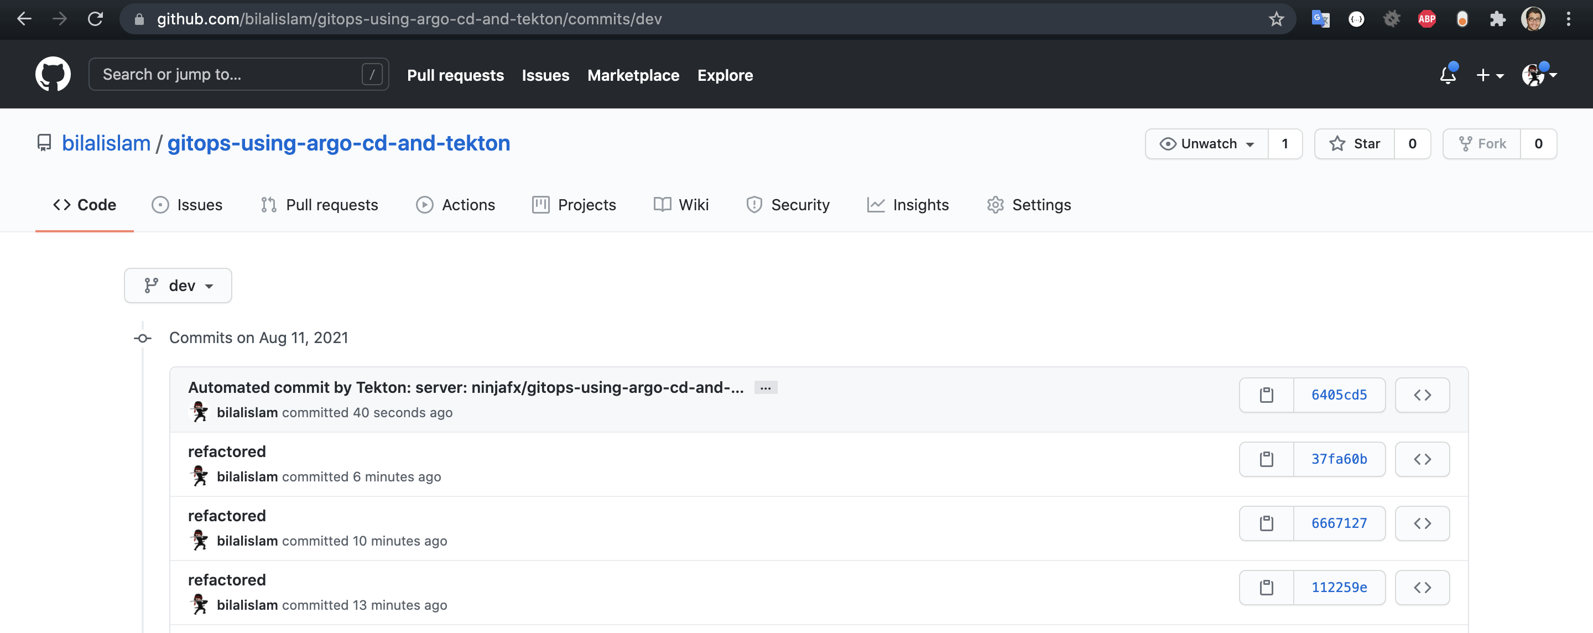Screen dimensions: 1593x633
Task: Open the bilalislam owner link
Action: tap(106, 143)
